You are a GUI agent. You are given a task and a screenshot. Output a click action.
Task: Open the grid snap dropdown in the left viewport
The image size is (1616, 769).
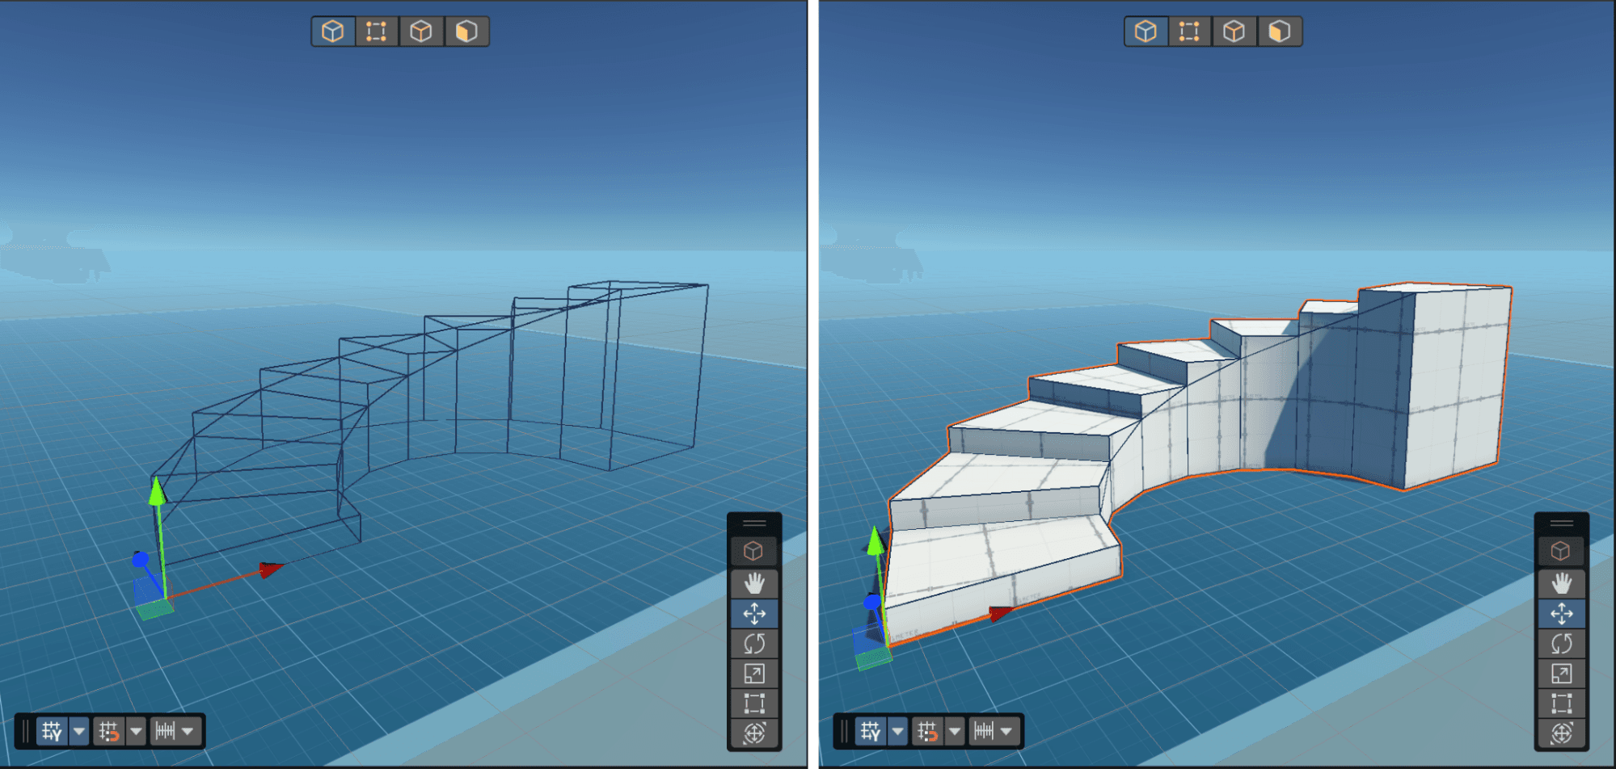pos(78,732)
